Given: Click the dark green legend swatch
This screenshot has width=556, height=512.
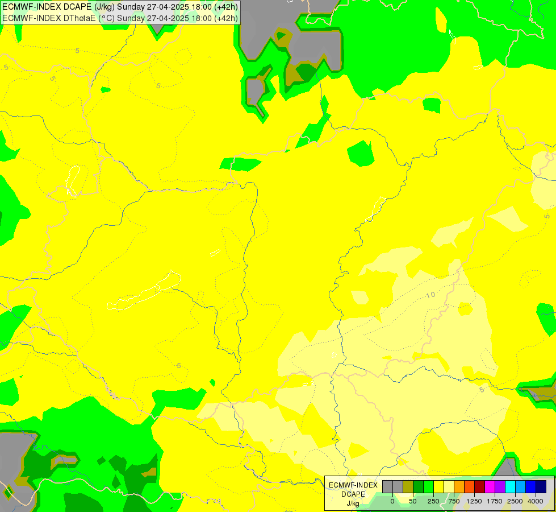Looking at the screenshot, I should [419, 487].
